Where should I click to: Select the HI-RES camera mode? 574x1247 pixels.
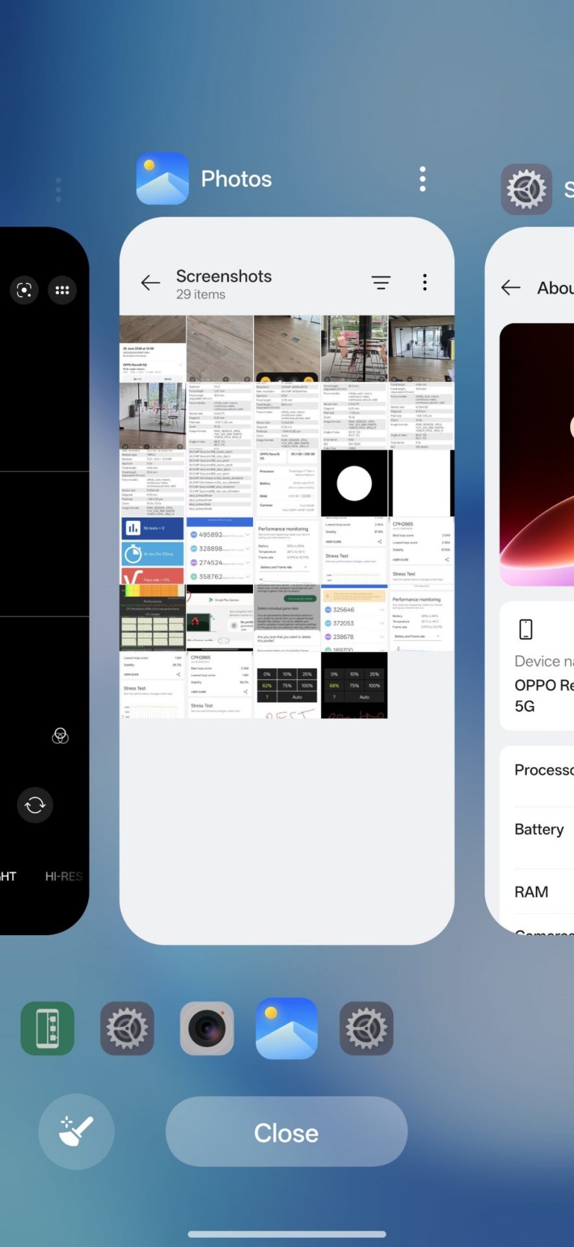pyautogui.click(x=64, y=876)
